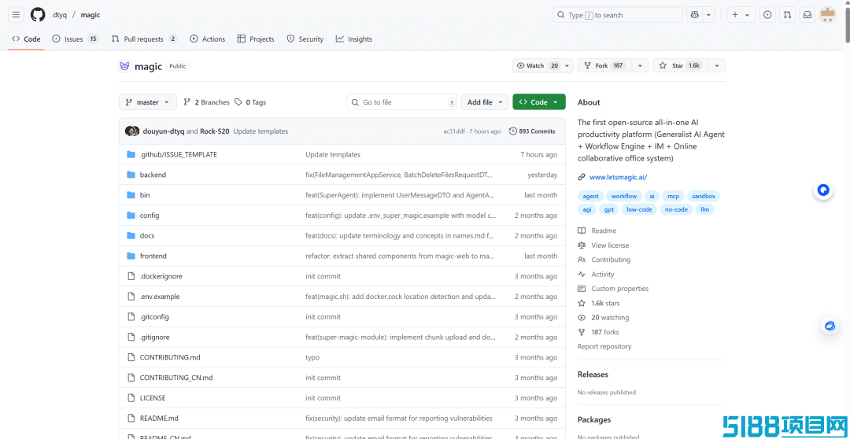Expand the Fork options arrow
Image resolution: width=850 pixels, height=439 pixels.
(x=640, y=65)
